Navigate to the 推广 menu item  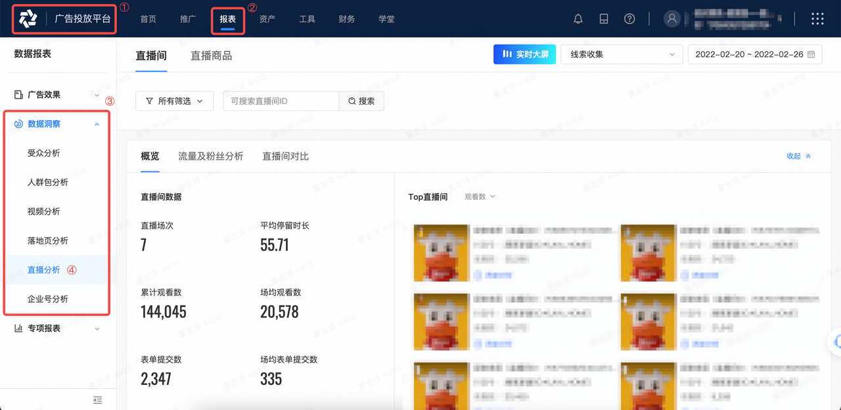click(187, 19)
